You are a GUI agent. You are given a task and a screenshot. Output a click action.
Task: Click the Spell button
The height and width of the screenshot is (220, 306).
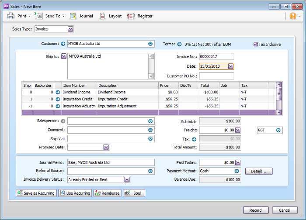[134, 193]
